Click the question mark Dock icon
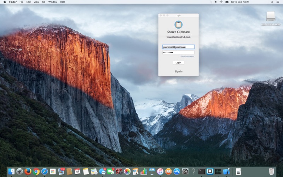Image resolution: width=283 pixels, height=177 pixels. [193, 171]
